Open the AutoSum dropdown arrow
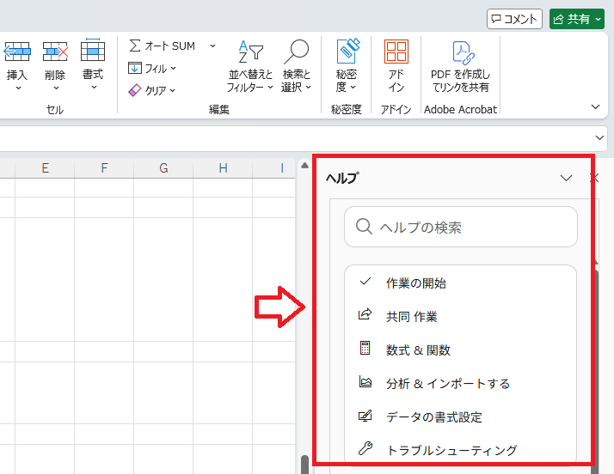 212,46
